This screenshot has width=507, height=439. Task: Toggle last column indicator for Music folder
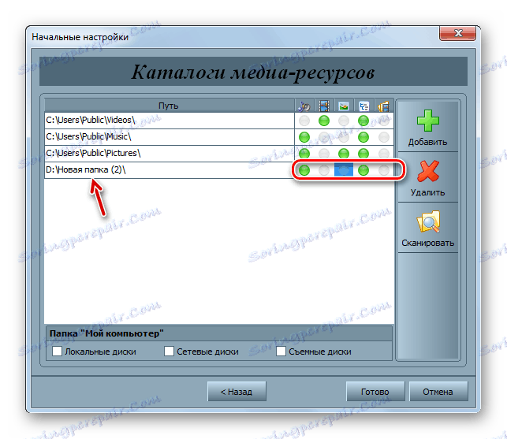coord(383,137)
